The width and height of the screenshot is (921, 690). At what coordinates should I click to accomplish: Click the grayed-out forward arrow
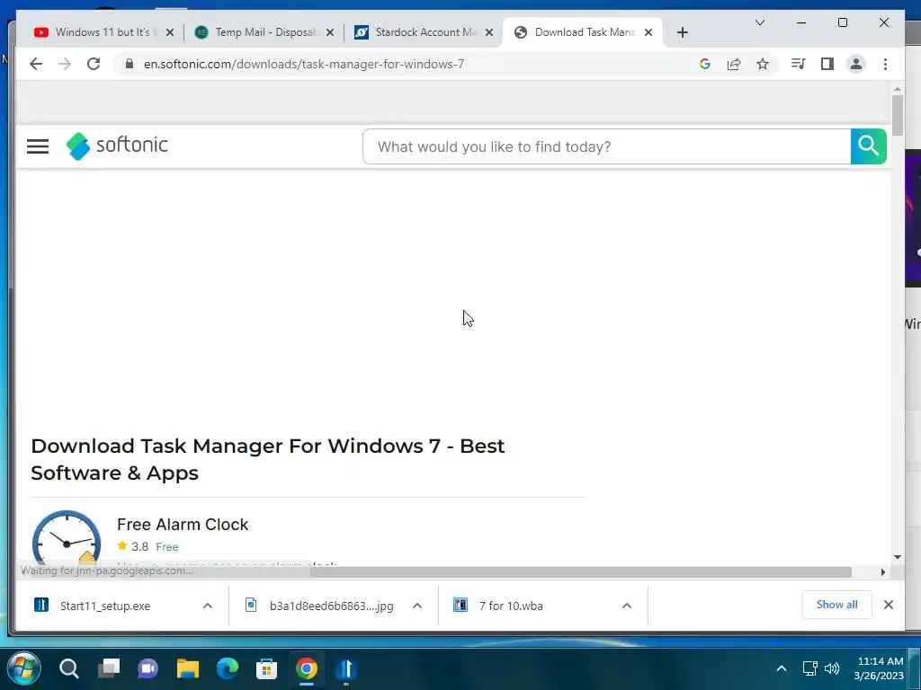point(65,64)
